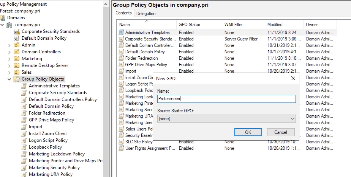Click the Marketing OU folder icon
This screenshot has height=177, width=351.
pyautogui.click(x=16, y=59)
